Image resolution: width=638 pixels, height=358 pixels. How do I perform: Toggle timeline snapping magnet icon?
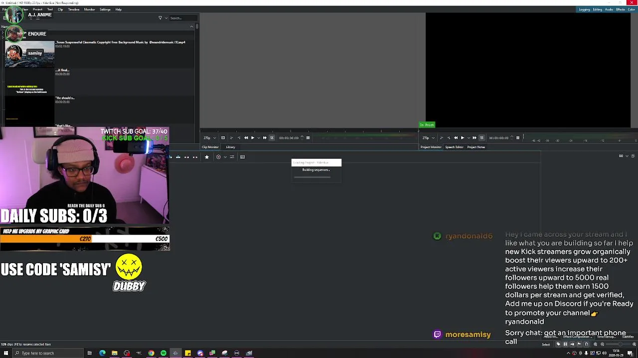(586, 344)
